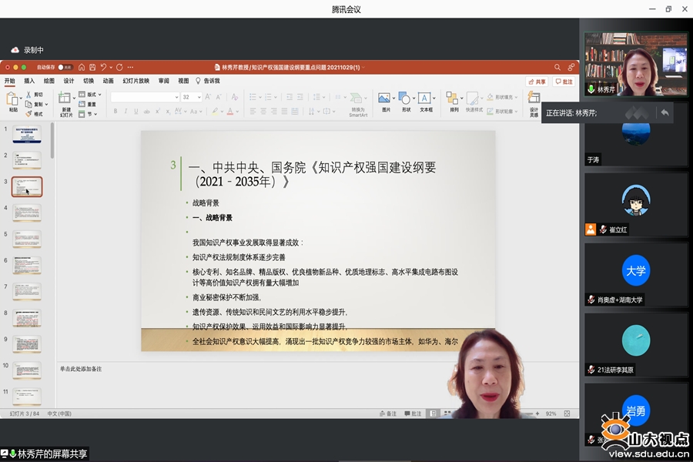The height and width of the screenshot is (462, 693).
Task: Select slide 5 thumbnail in panel
Action: [27, 239]
